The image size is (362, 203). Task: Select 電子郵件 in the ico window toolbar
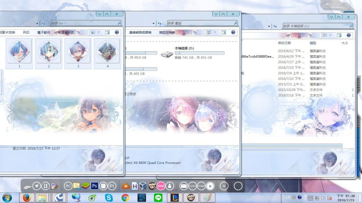(x=43, y=32)
